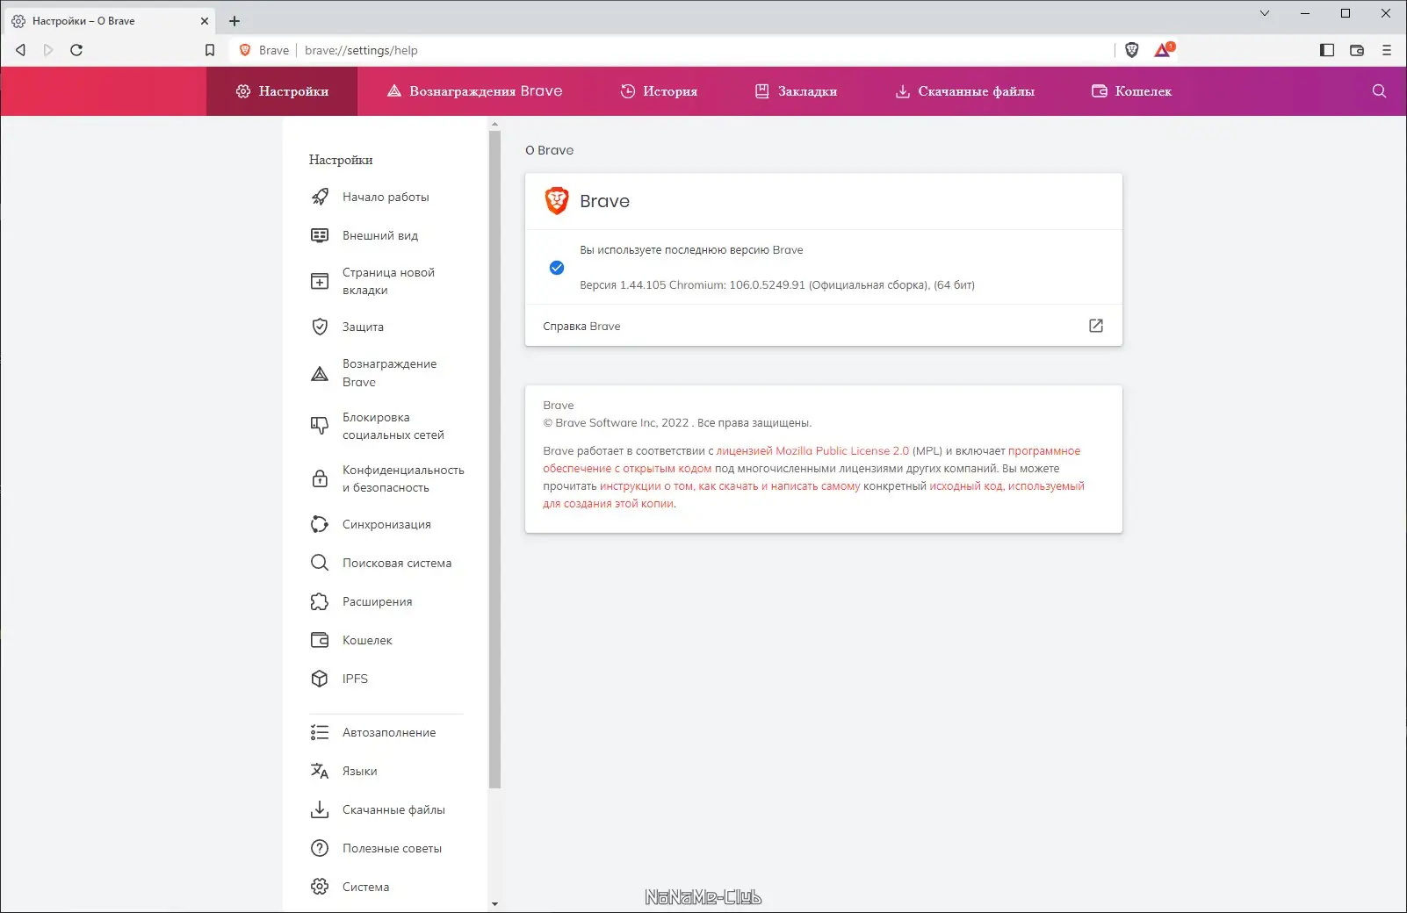Click the rocket icon for Начало работы
The width and height of the screenshot is (1407, 913).
point(320,197)
